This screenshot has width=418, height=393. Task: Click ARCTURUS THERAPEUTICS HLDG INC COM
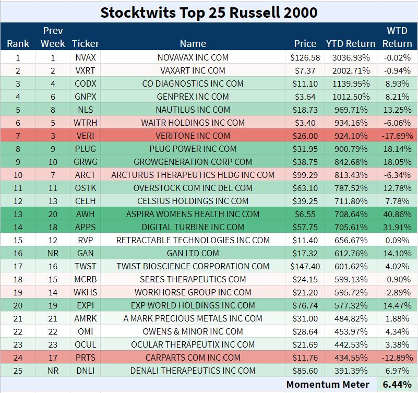[193, 175]
